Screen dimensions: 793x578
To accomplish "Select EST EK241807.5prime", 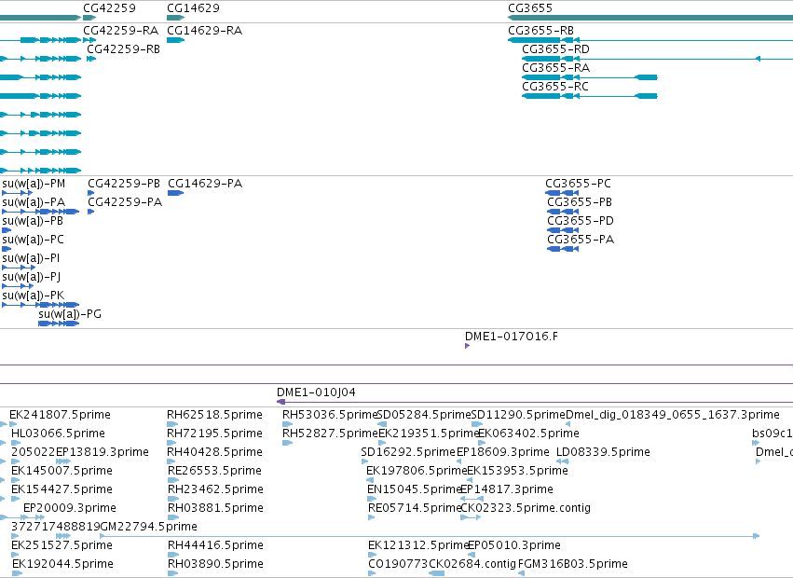I will coord(60,415).
